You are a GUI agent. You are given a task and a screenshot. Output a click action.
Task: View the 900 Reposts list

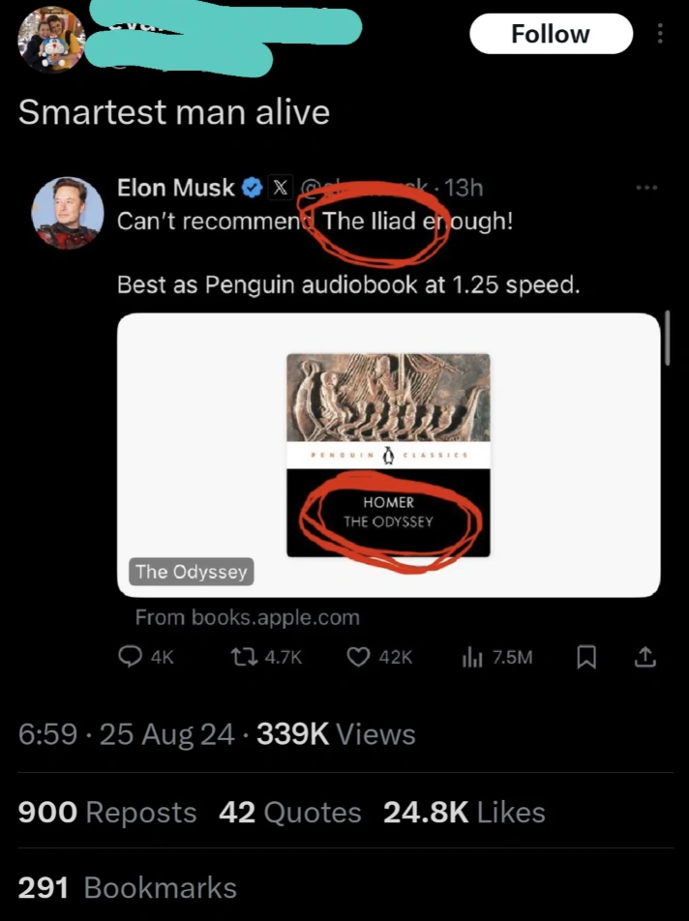coord(107,813)
